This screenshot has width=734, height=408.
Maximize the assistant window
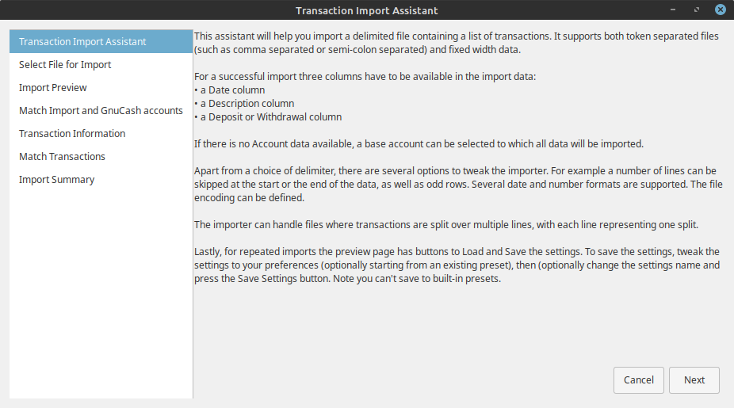[x=697, y=10]
